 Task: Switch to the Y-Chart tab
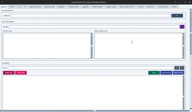tap(140, 7)
